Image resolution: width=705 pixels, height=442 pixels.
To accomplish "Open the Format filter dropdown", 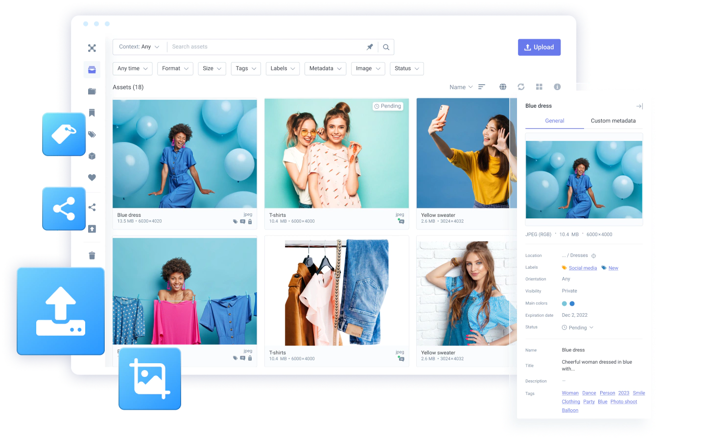I will tap(175, 69).
